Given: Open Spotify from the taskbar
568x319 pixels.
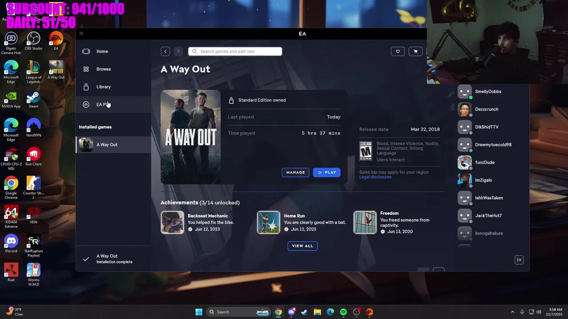Looking at the screenshot, I should pyautogui.click(x=343, y=312).
